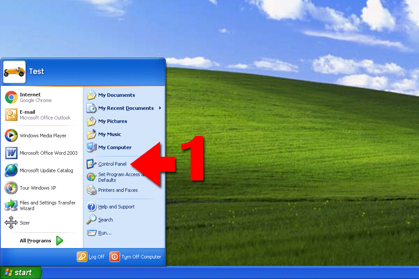Image resolution: width=419 pixels, height=279 pixels.
Task: Launch the Sizer utility icon
Action: click(11, 223)
